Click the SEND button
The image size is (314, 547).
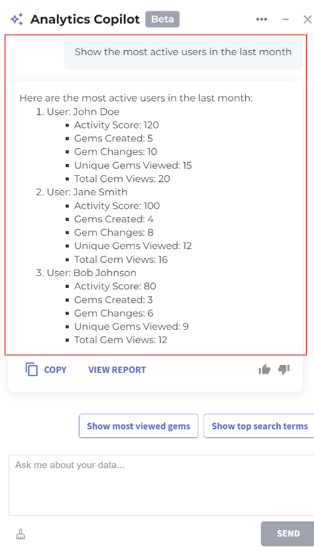[288, 533]
